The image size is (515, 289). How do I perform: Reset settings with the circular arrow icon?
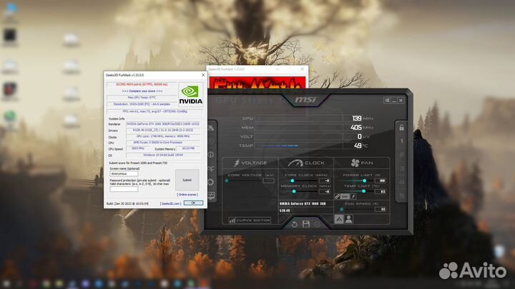tap(294, 225)
